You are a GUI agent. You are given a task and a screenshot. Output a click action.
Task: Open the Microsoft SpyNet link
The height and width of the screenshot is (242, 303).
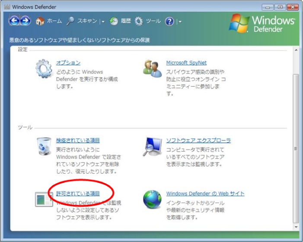(186, 63)
